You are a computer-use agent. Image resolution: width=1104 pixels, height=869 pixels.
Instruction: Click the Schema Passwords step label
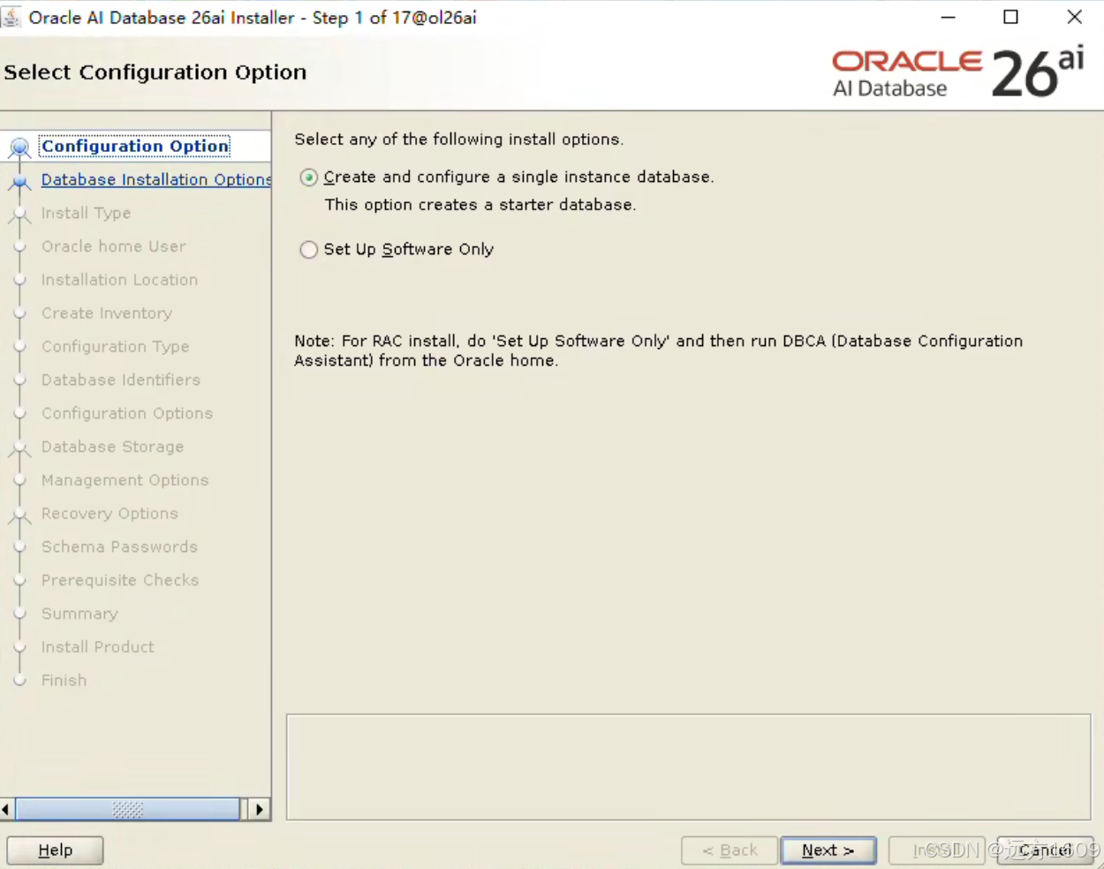click(x=119, y=548)
